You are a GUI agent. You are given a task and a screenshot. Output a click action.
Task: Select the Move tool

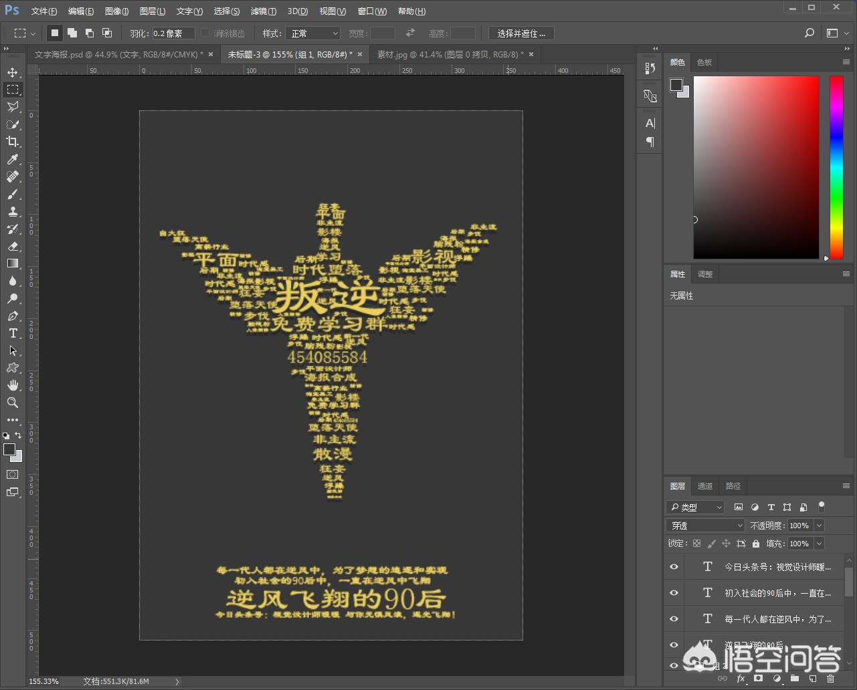pyautogui.click(x=13, y=72)
